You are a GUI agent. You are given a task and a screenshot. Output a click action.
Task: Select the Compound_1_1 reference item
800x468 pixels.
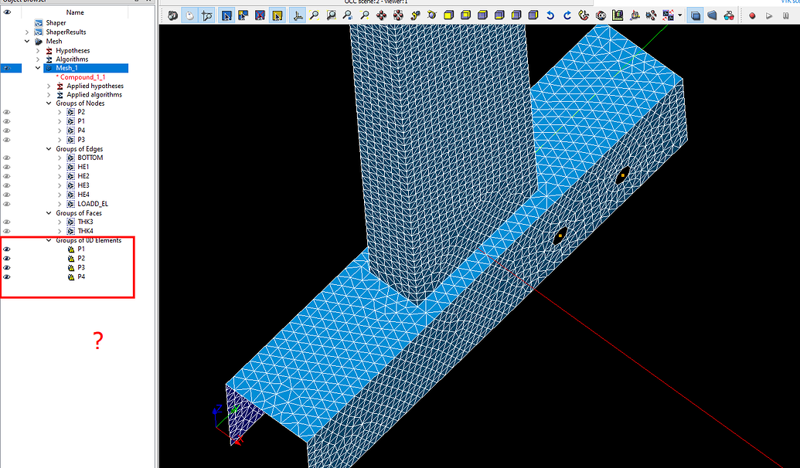pyautogui.click(x=81, y=77)
